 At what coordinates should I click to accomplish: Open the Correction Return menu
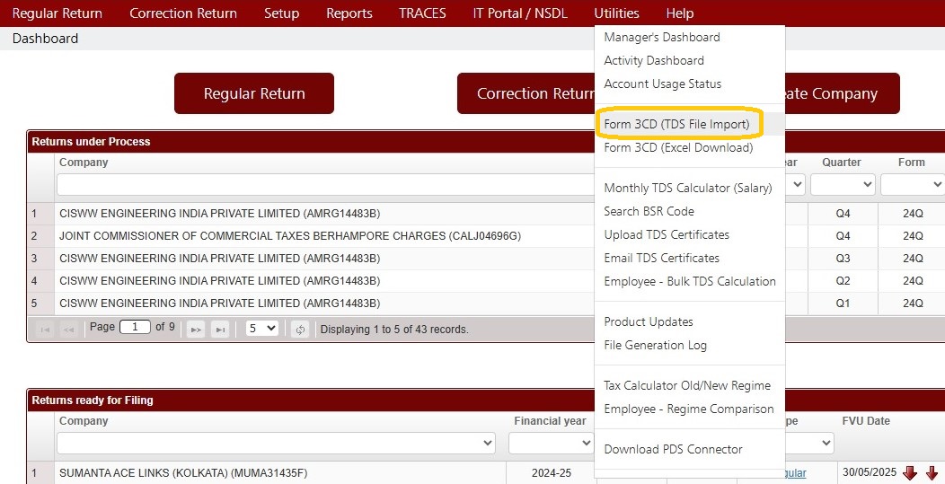183,13
